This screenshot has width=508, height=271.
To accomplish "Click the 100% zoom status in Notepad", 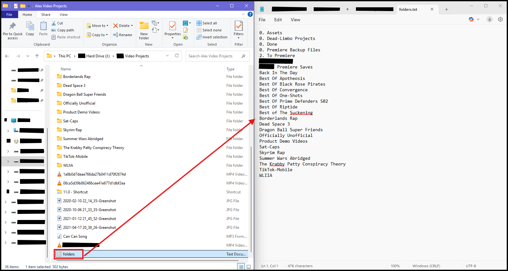I will (395, 266).
